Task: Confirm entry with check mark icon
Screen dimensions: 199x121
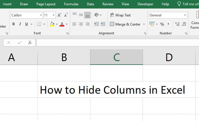Action: (19, 43)
